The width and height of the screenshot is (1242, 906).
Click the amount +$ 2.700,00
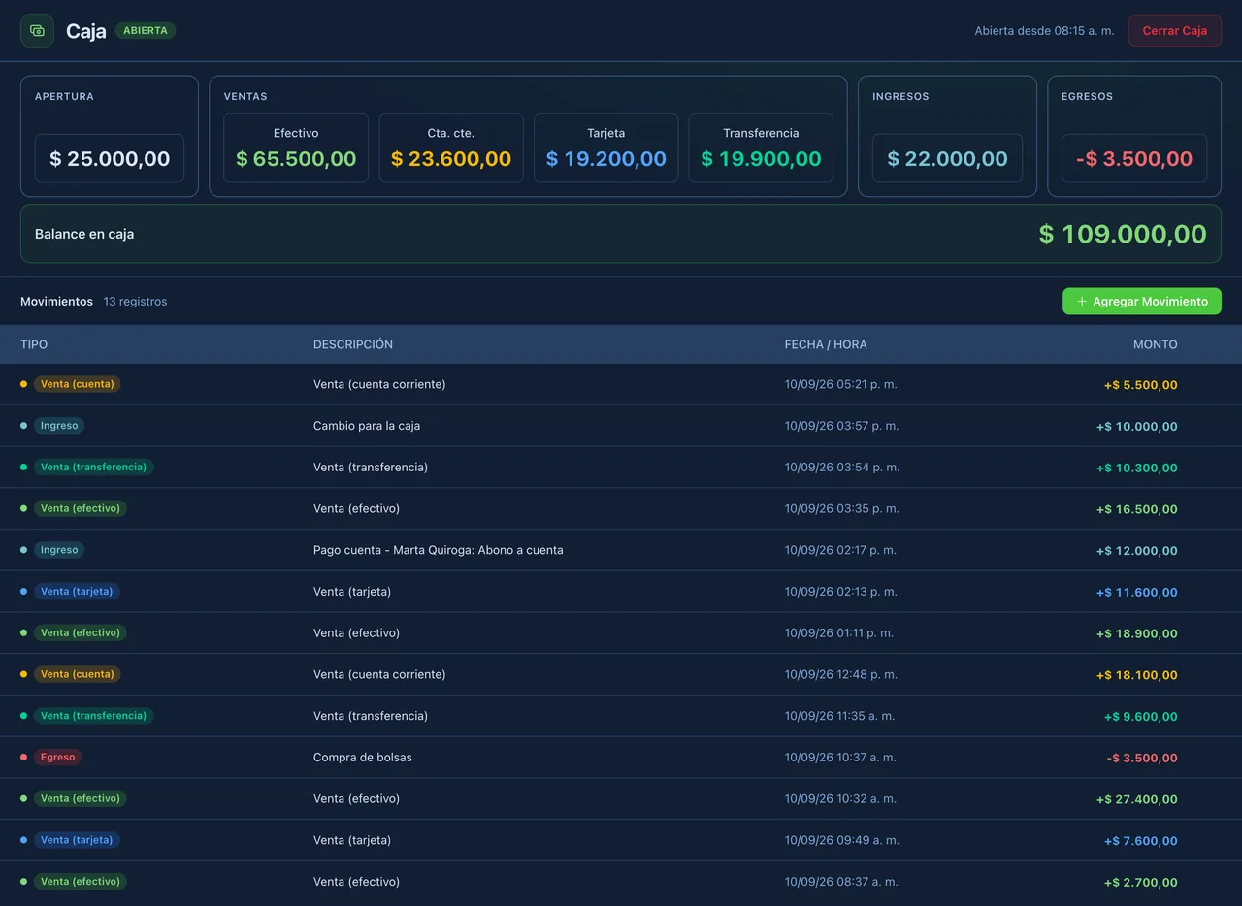click(x=1141, y=883)
